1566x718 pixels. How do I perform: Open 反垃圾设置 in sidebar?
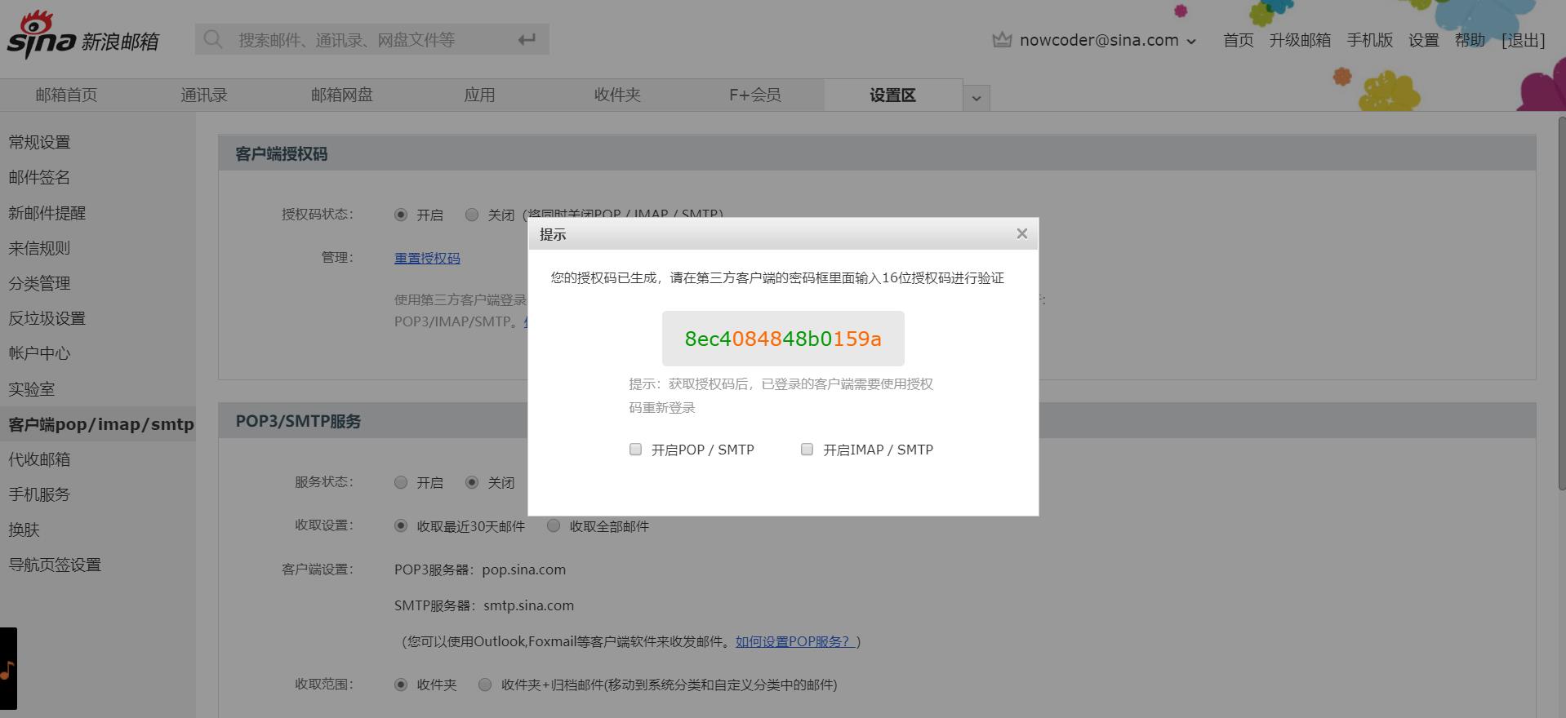pos(47,318)
